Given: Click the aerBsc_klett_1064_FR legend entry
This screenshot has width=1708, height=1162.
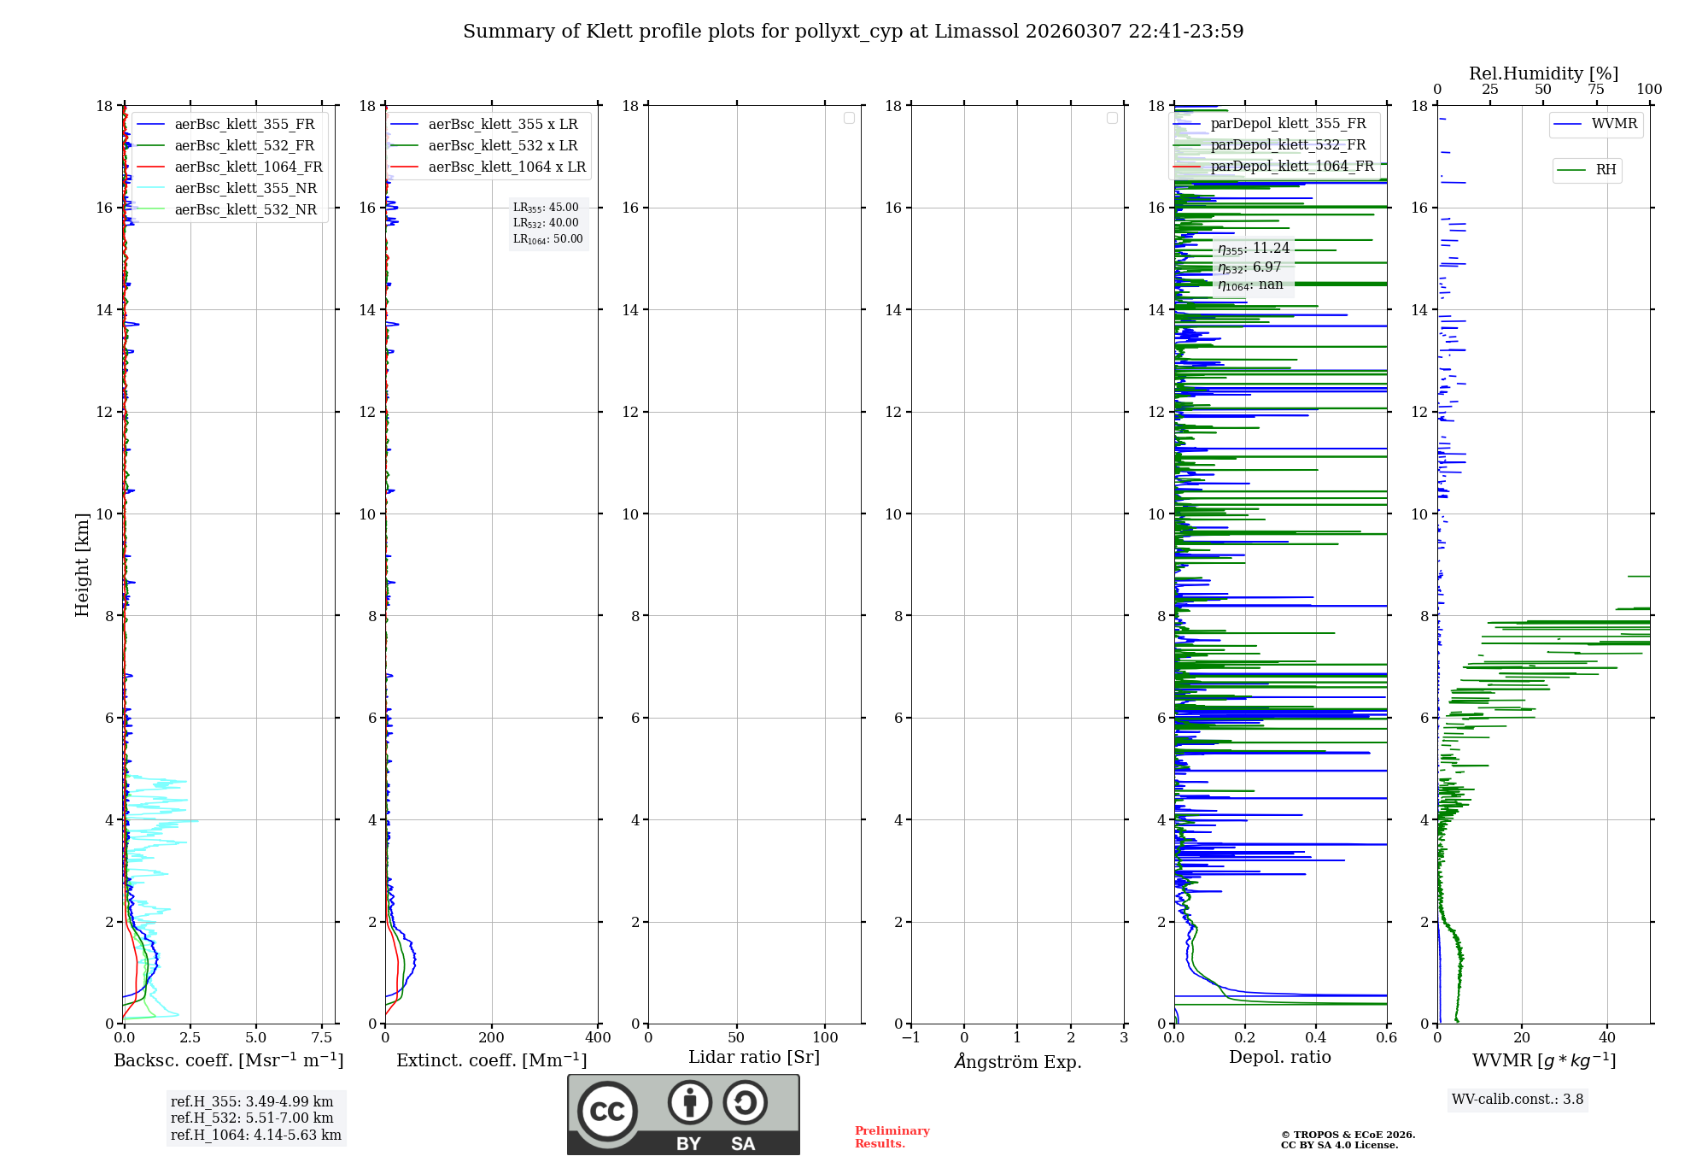Looking at the screenshot, I should click(248, 167).
